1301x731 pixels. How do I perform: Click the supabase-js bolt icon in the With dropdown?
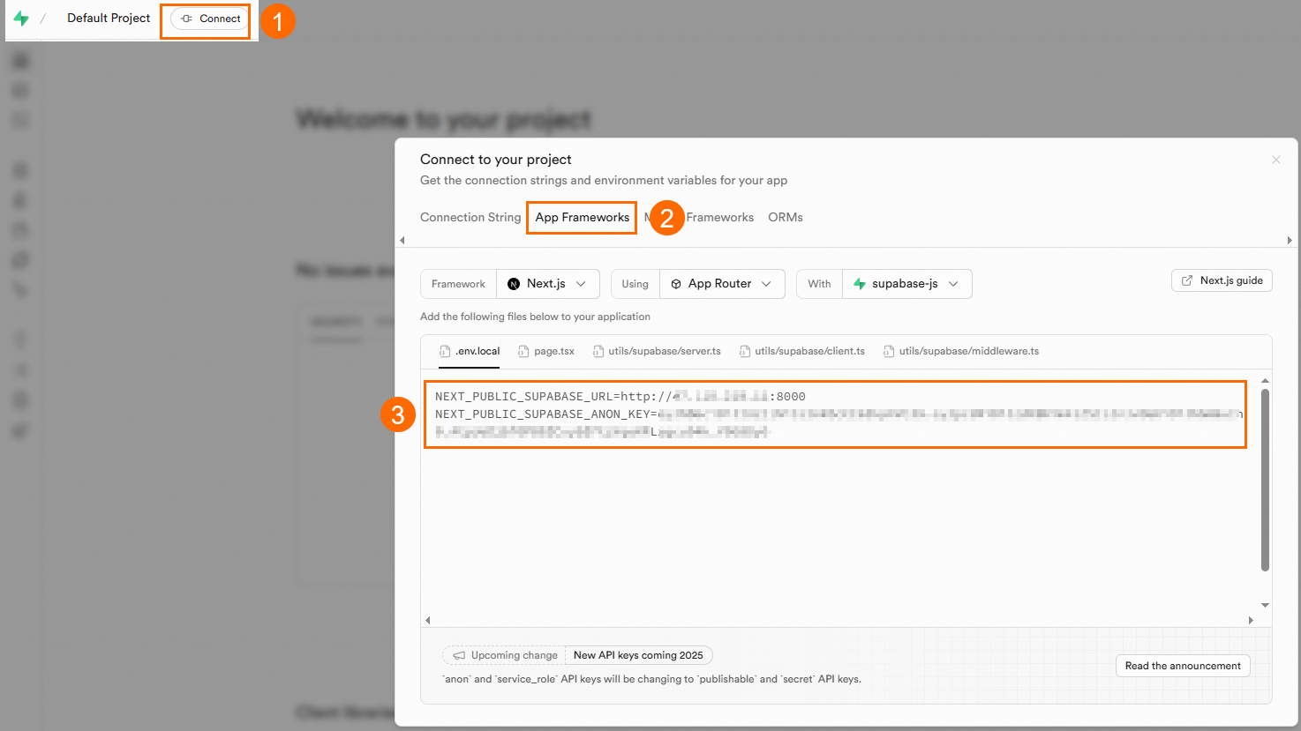tap(860, 284)
